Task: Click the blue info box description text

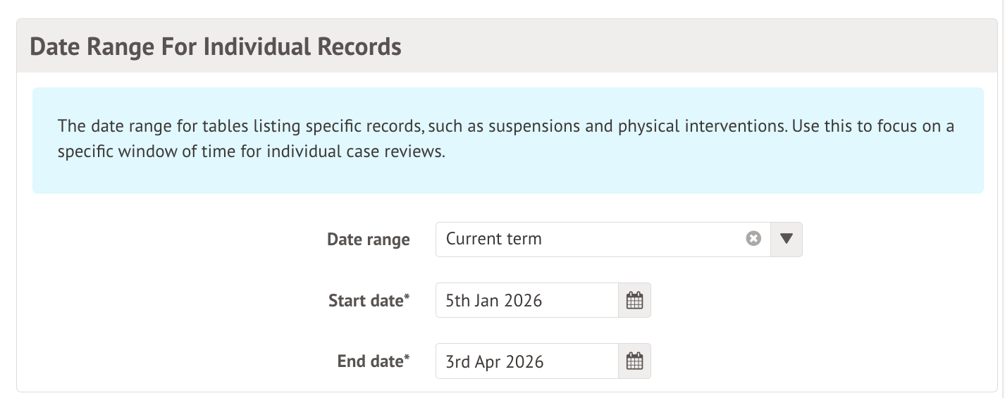Action: click(506, 139)
